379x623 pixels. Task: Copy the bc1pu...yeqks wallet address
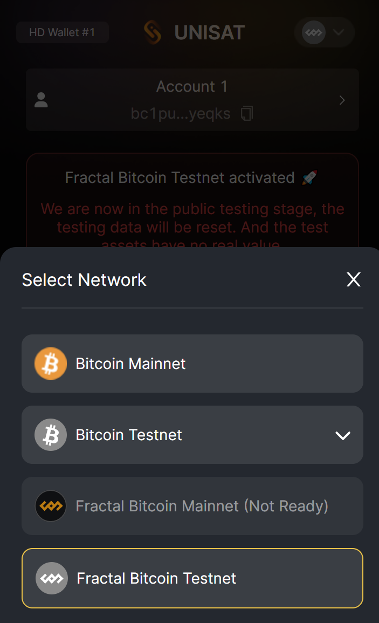click(x=247, y=114)
